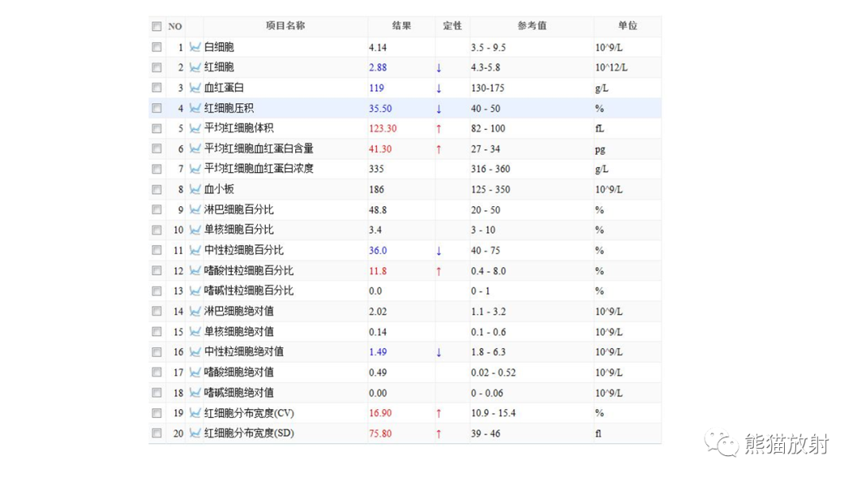857x482 pixels.
Task: Check the box for row 1 白细胞
Action: (157, 47)
